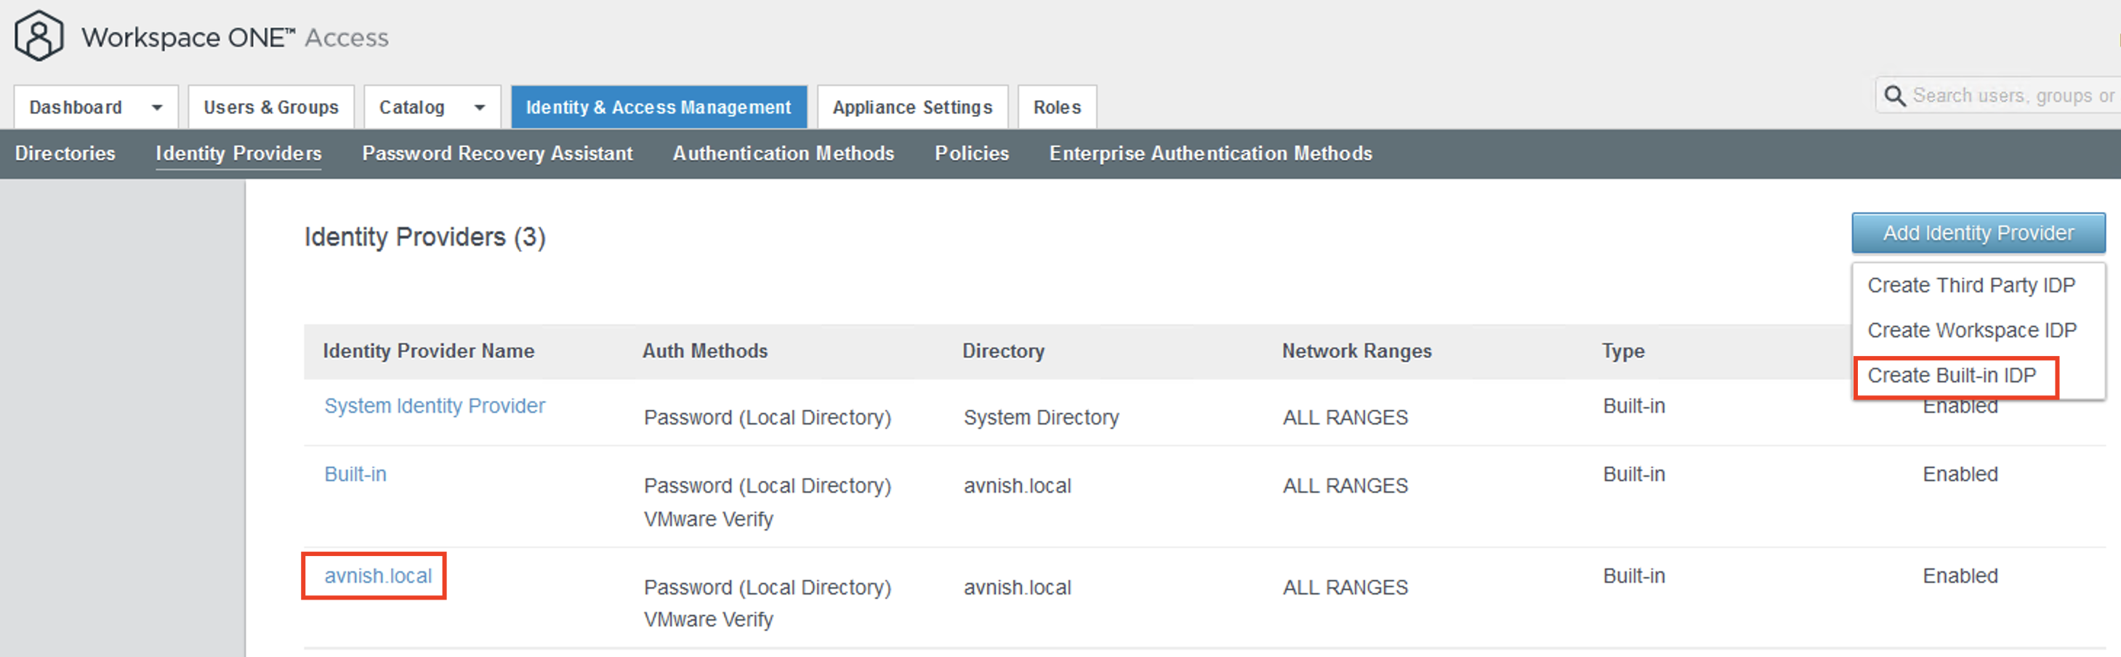
Task: Open Authentication Methods section
Action: click(782, 154)
